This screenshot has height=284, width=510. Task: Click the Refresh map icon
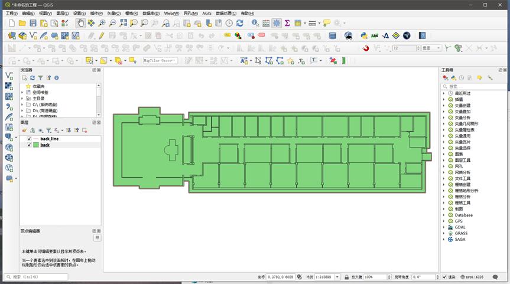pos(239,23)
